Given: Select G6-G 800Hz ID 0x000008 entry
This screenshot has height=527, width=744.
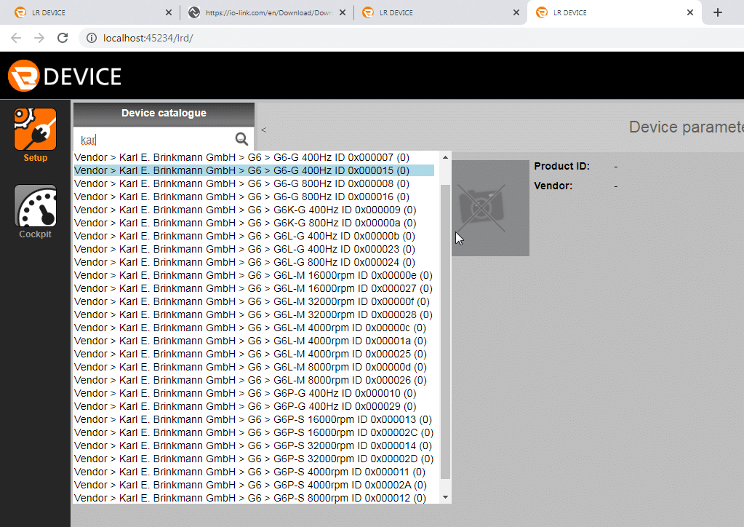Looking at the screenshot, I should 254,183.
